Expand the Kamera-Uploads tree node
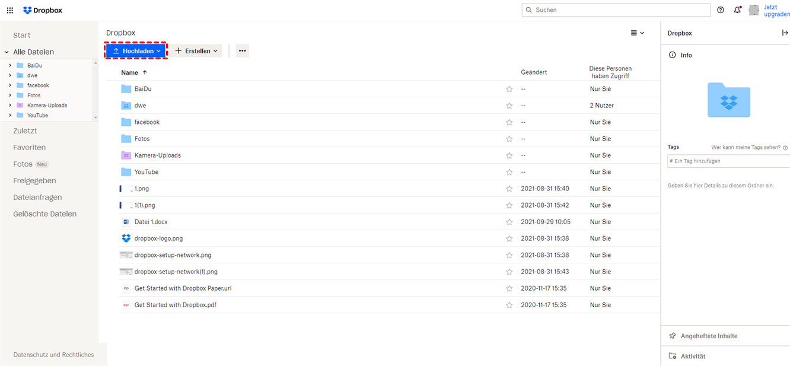 (10, 105)
